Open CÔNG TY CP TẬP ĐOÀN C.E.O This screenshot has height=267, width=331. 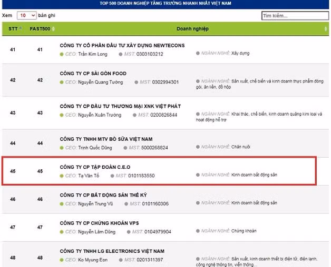(95, 167)
